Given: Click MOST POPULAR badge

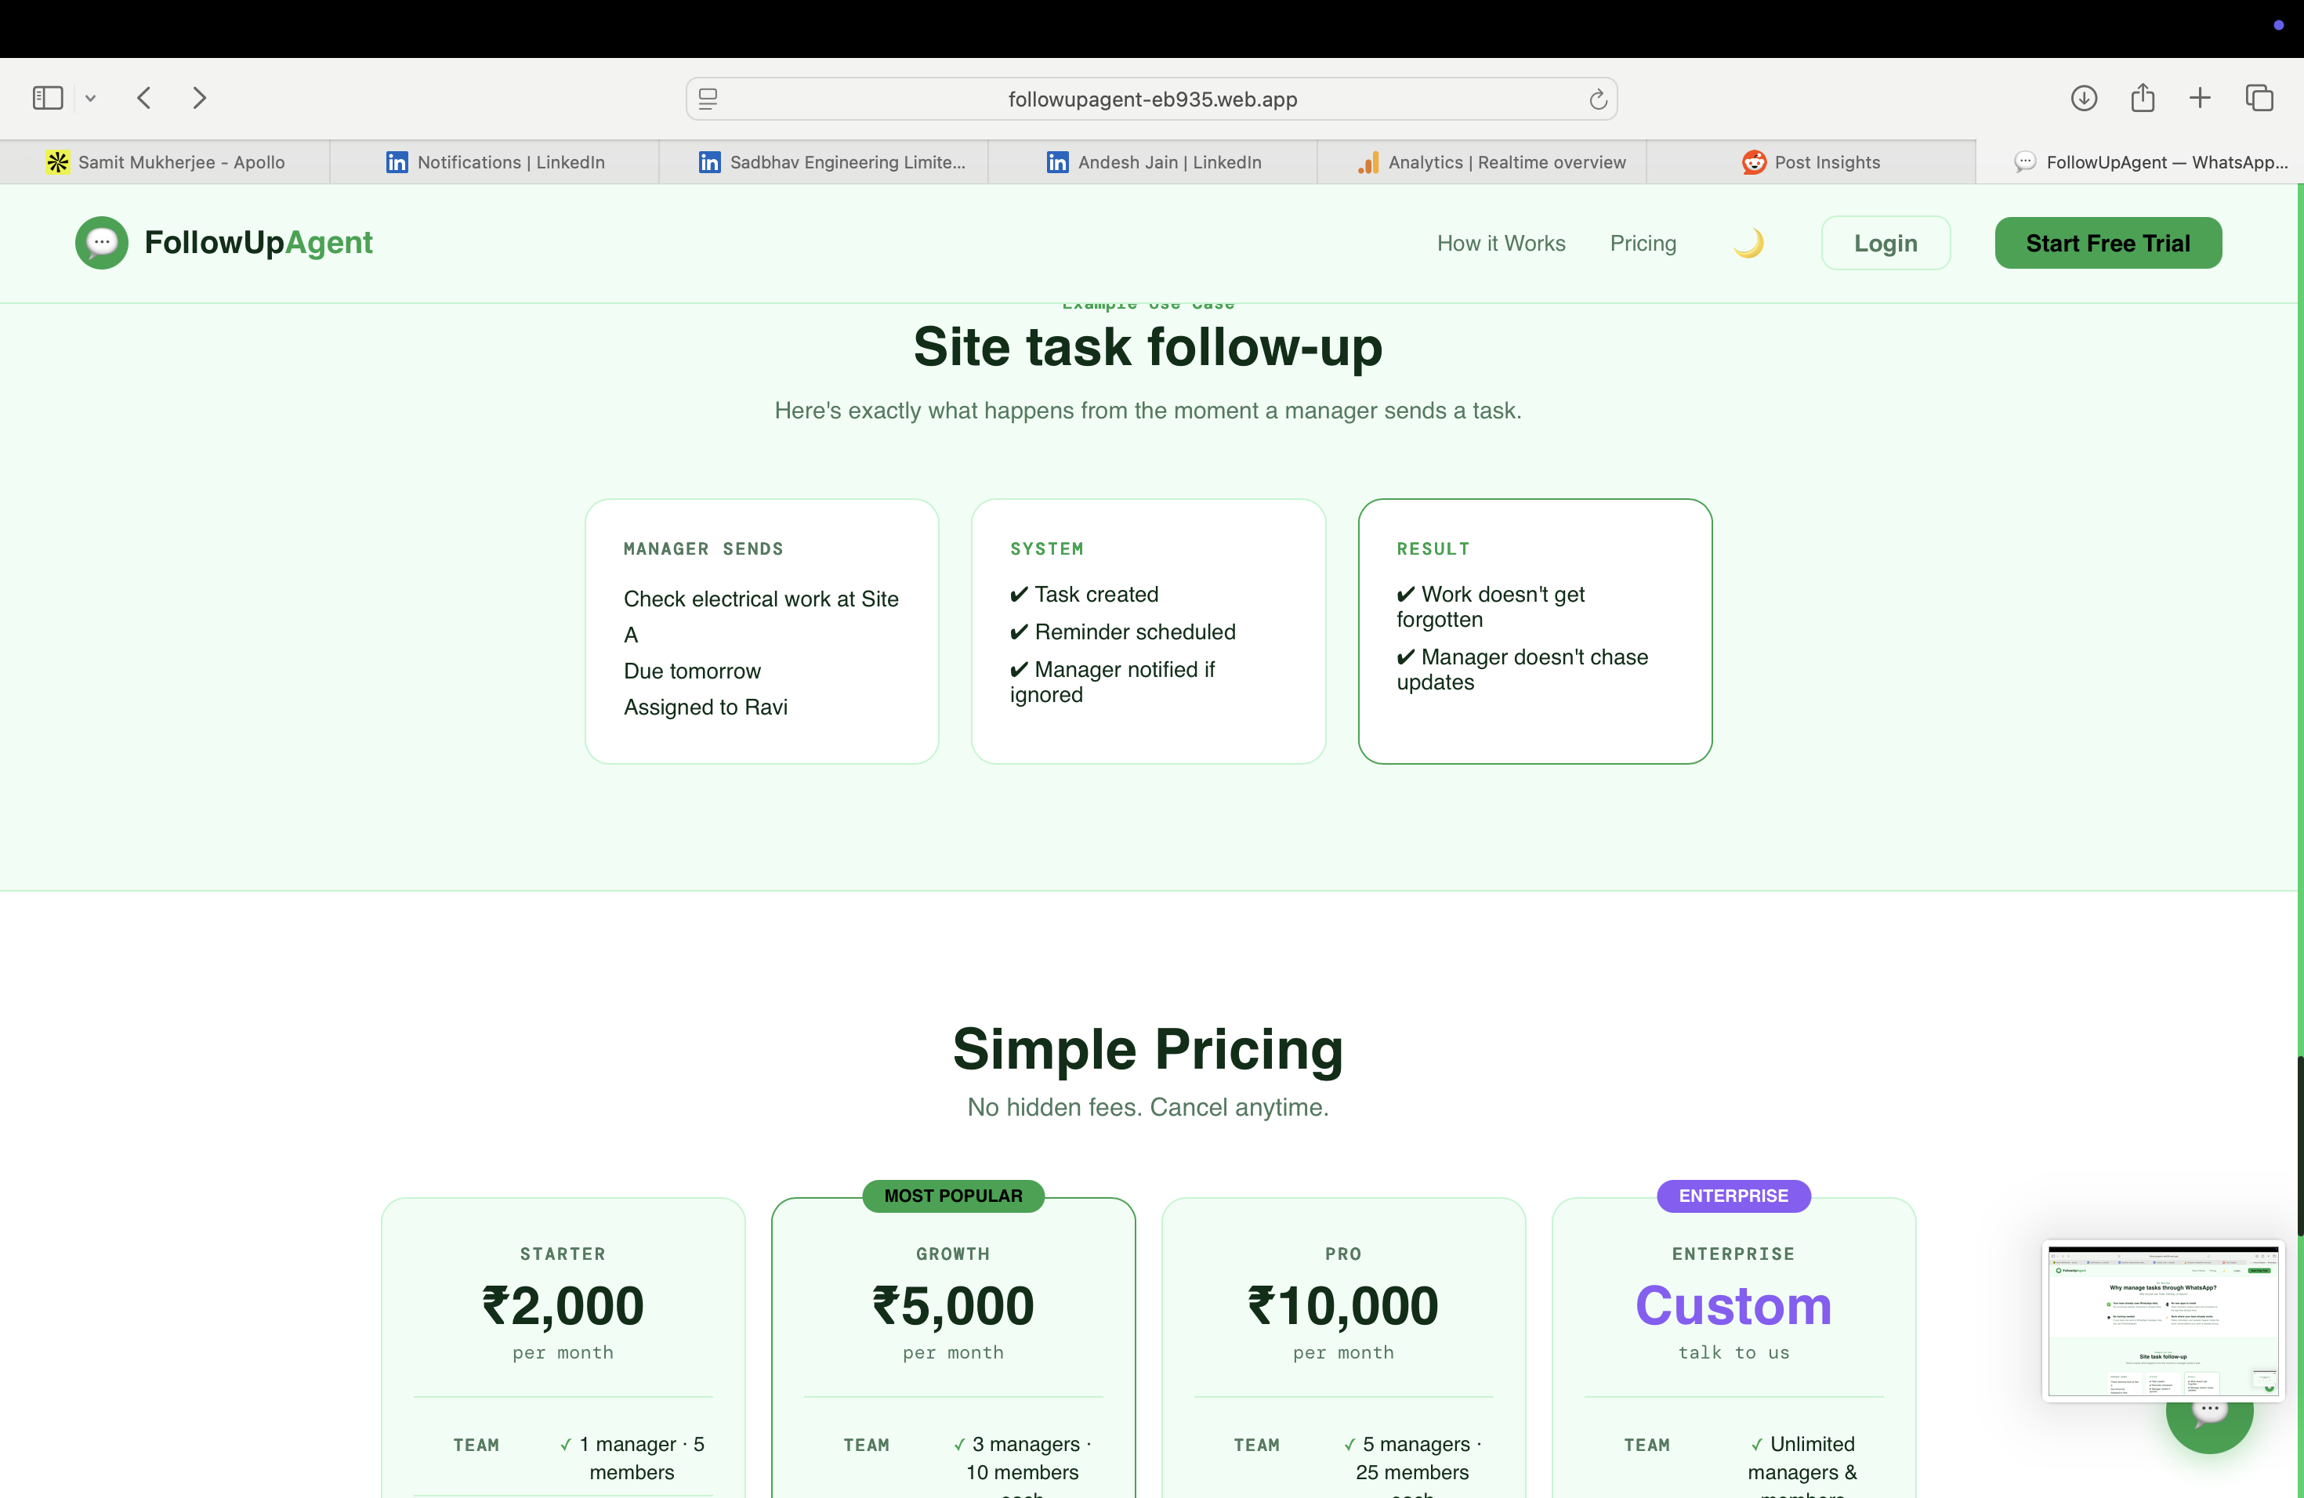Looking at the screenshot, I should coord(954,1196).
